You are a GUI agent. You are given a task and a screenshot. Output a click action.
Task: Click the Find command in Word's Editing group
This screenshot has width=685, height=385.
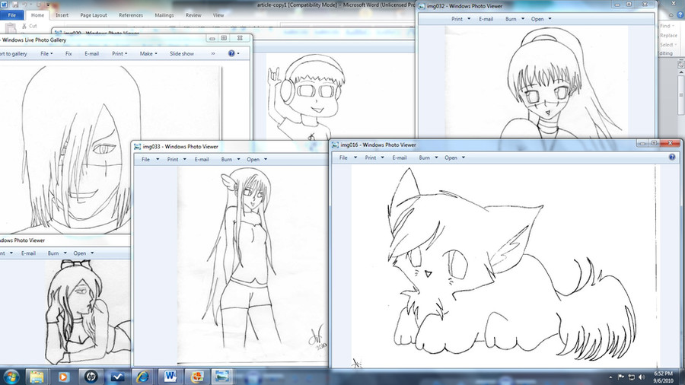(667, 26)
